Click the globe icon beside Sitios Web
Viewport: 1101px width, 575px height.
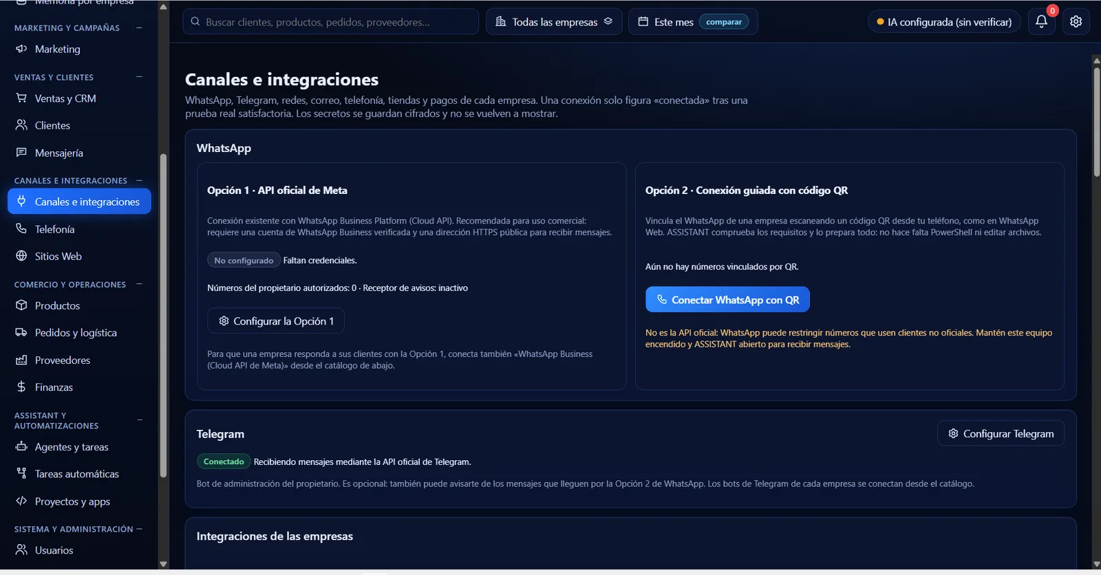pos(21,256)
